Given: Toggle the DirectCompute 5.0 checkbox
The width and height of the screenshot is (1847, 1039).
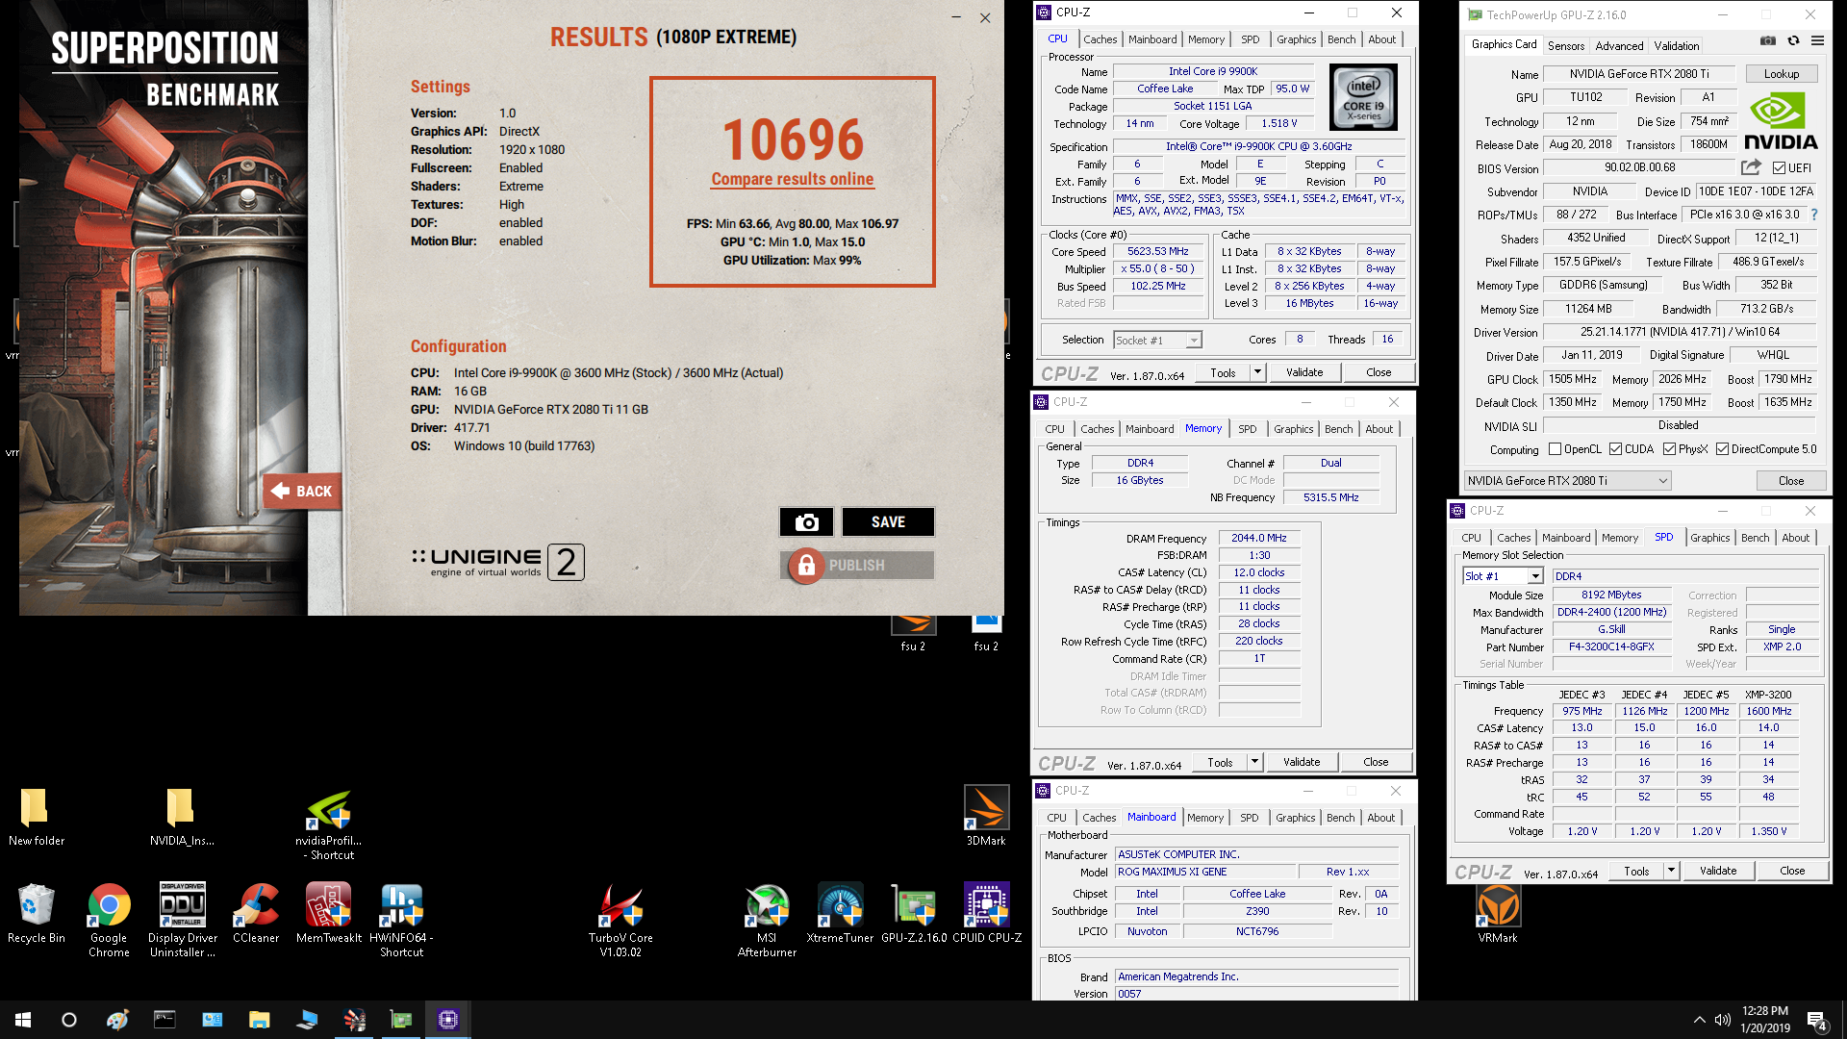Looking at the screenshot, I should point(1722,449).
